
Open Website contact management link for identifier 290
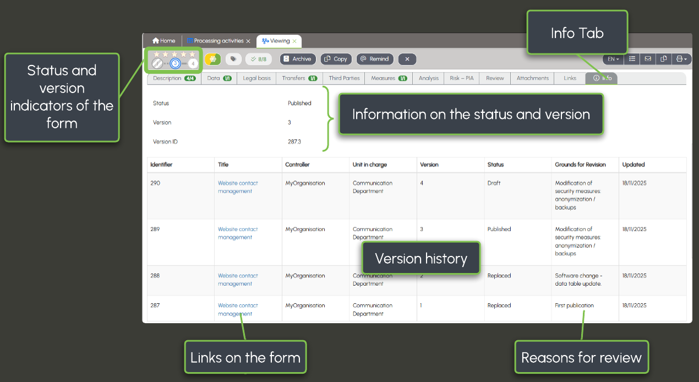pos(237,187)
